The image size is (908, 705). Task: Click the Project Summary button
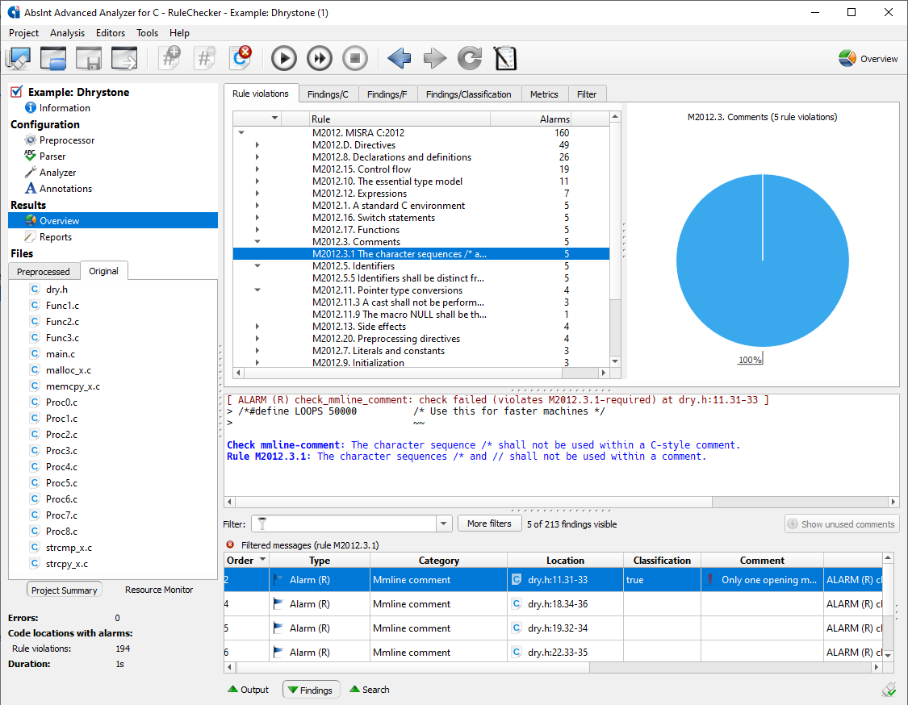point(65,590)
